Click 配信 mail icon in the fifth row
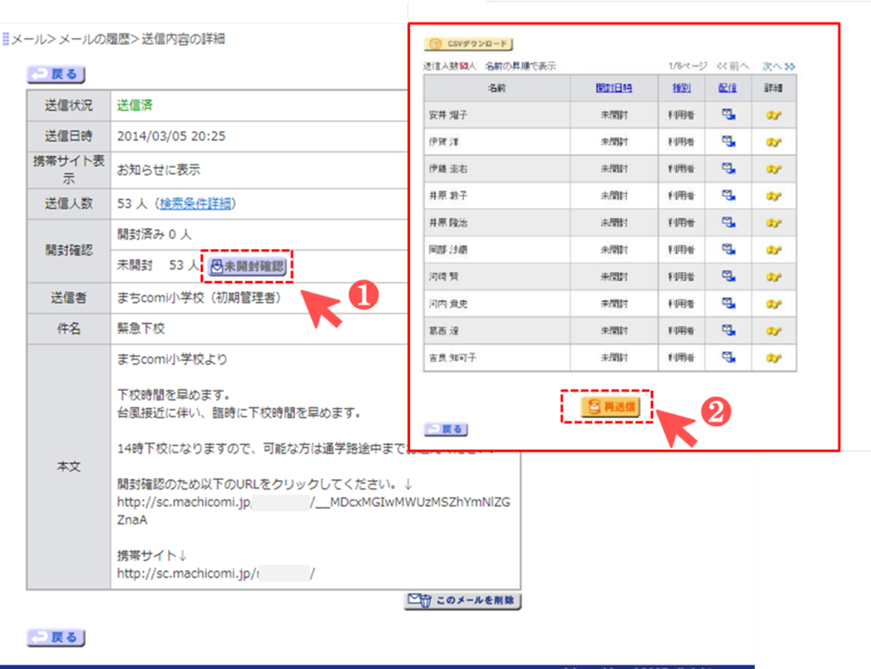 (728, 222)
